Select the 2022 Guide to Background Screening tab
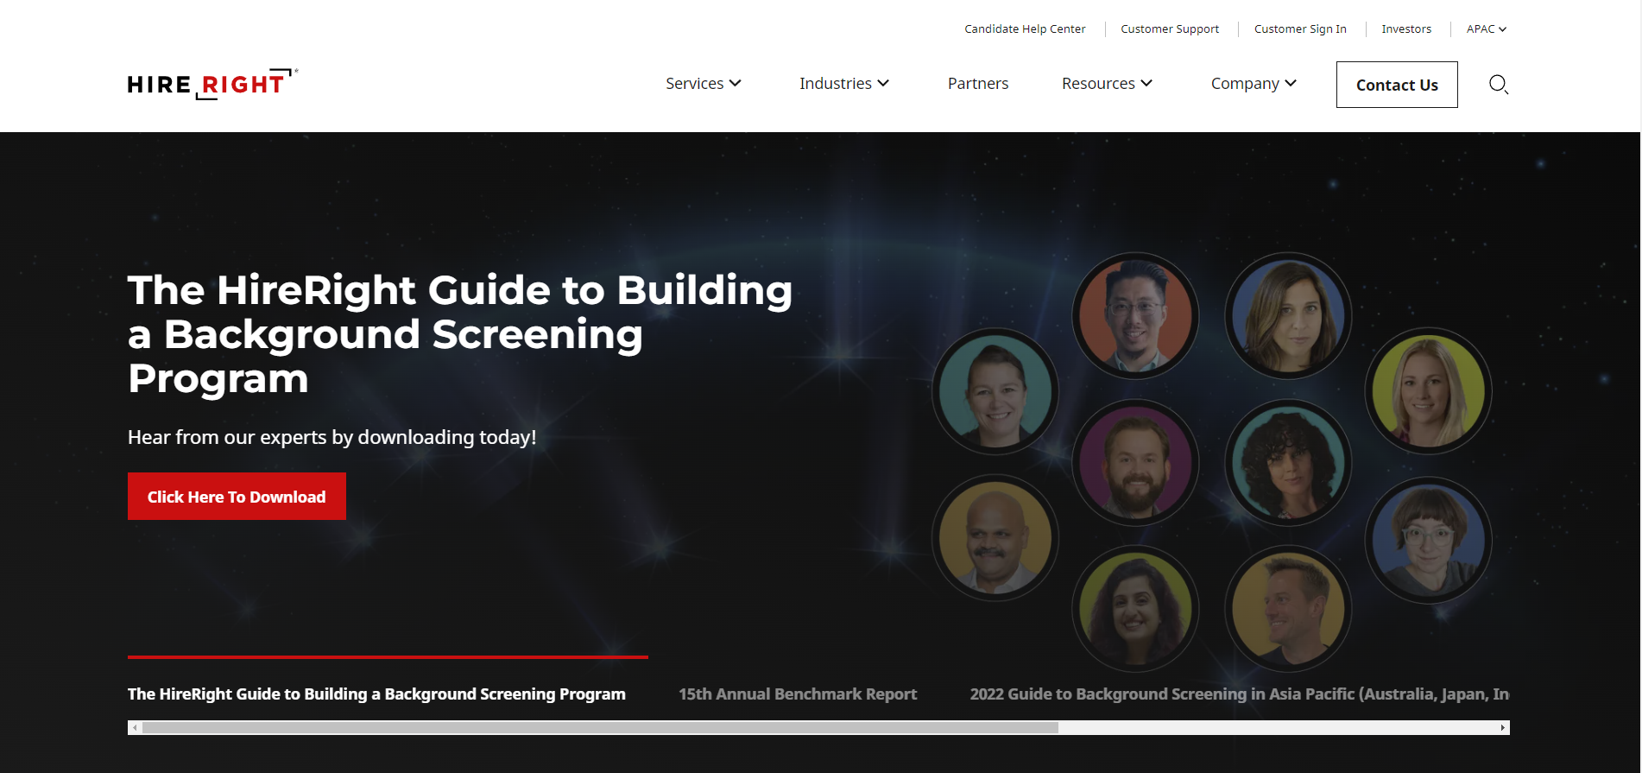The width and height of the screenshot is (1642, 773). click(x=1240, y=694)
